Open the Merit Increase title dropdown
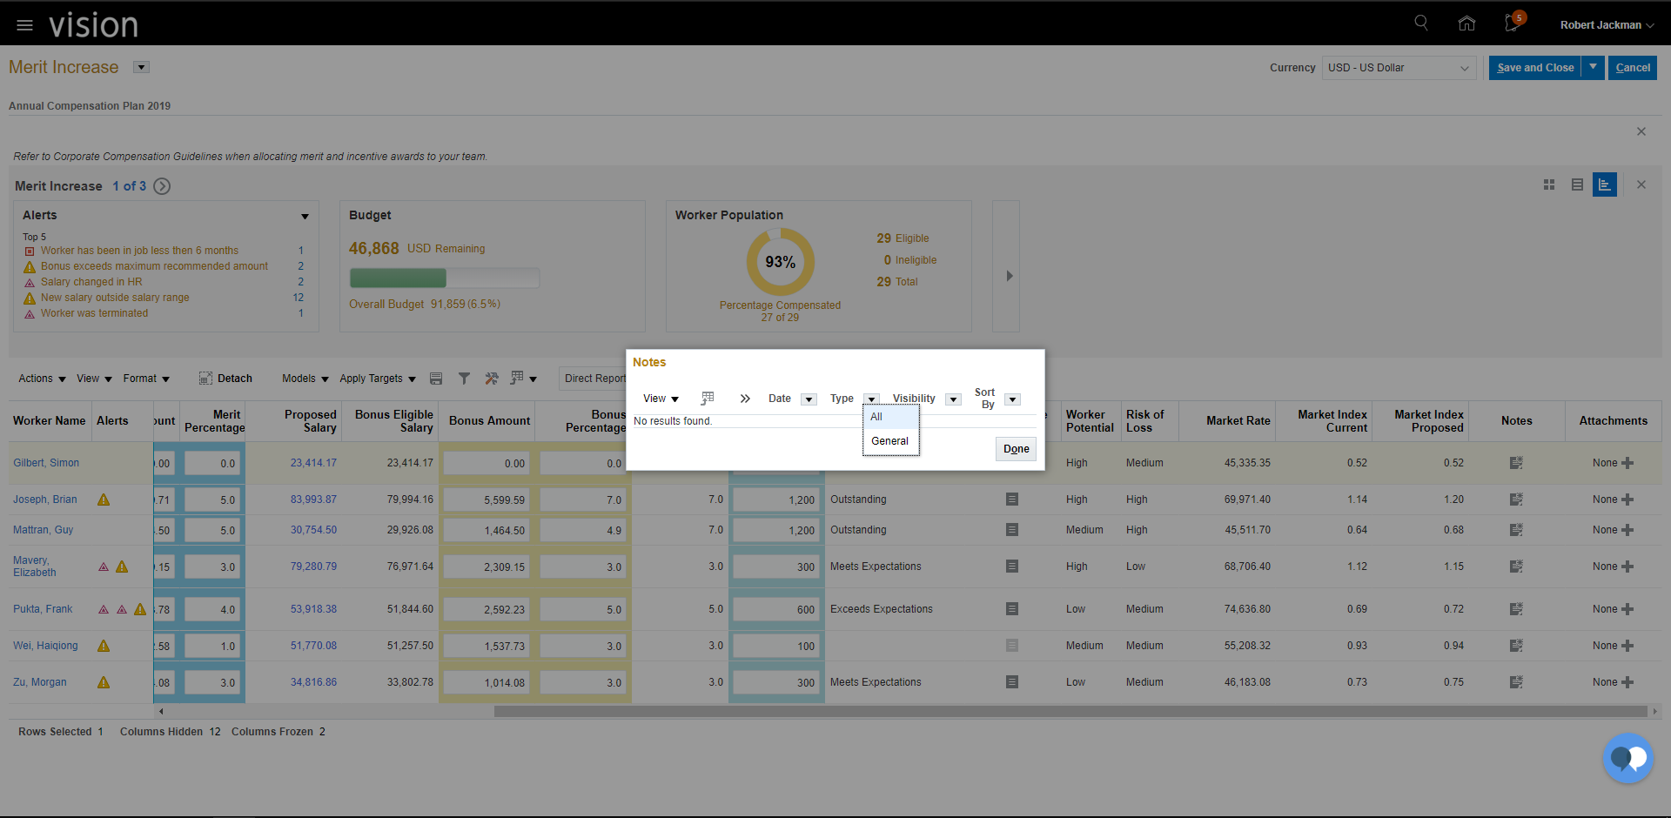Image resolution: width=1671 pixels, height=818 pixels. pyautogui.click(x=141, y=67)
